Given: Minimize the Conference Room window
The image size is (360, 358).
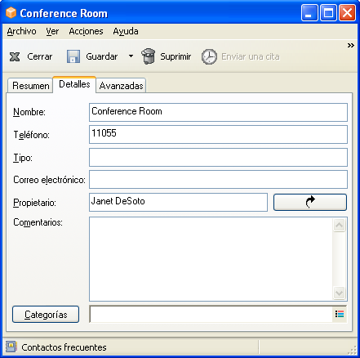Looking at the screenshot, I should coord(309,12).
